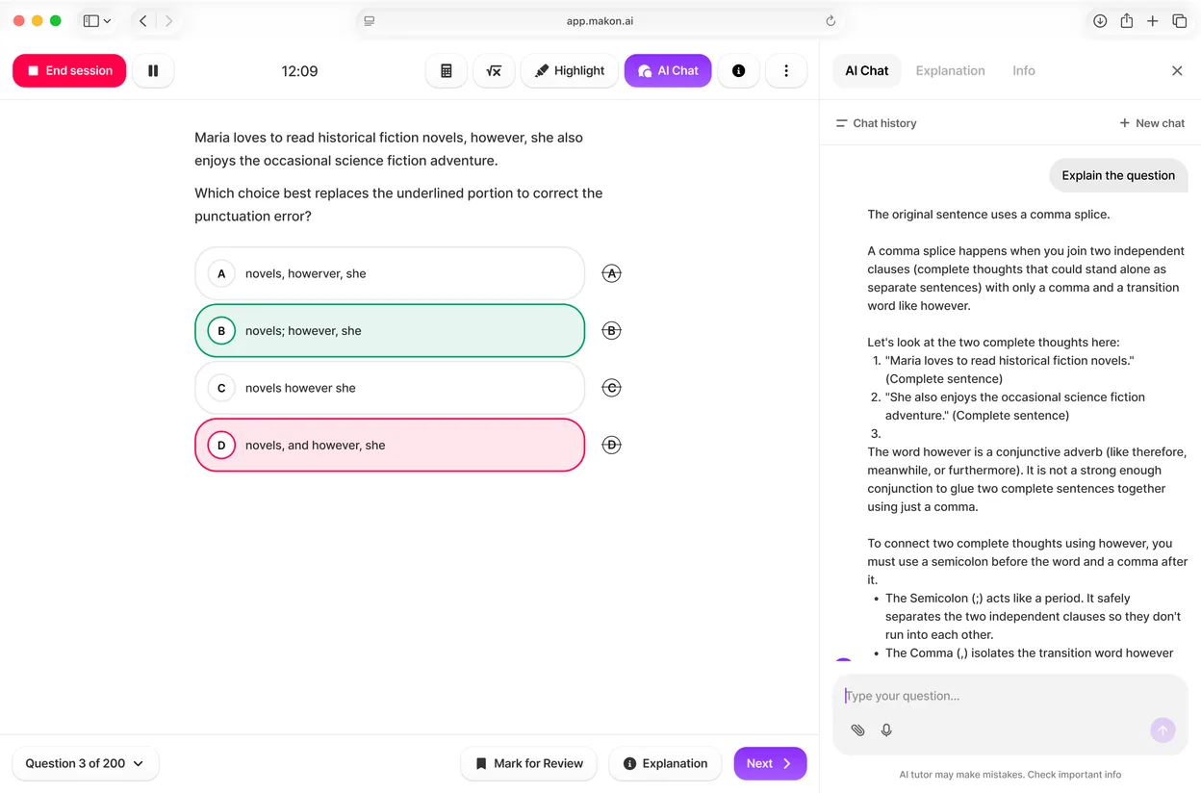1201x793 pixels.
Task: Click the app.makon.ai address bar
Action: 599,20
